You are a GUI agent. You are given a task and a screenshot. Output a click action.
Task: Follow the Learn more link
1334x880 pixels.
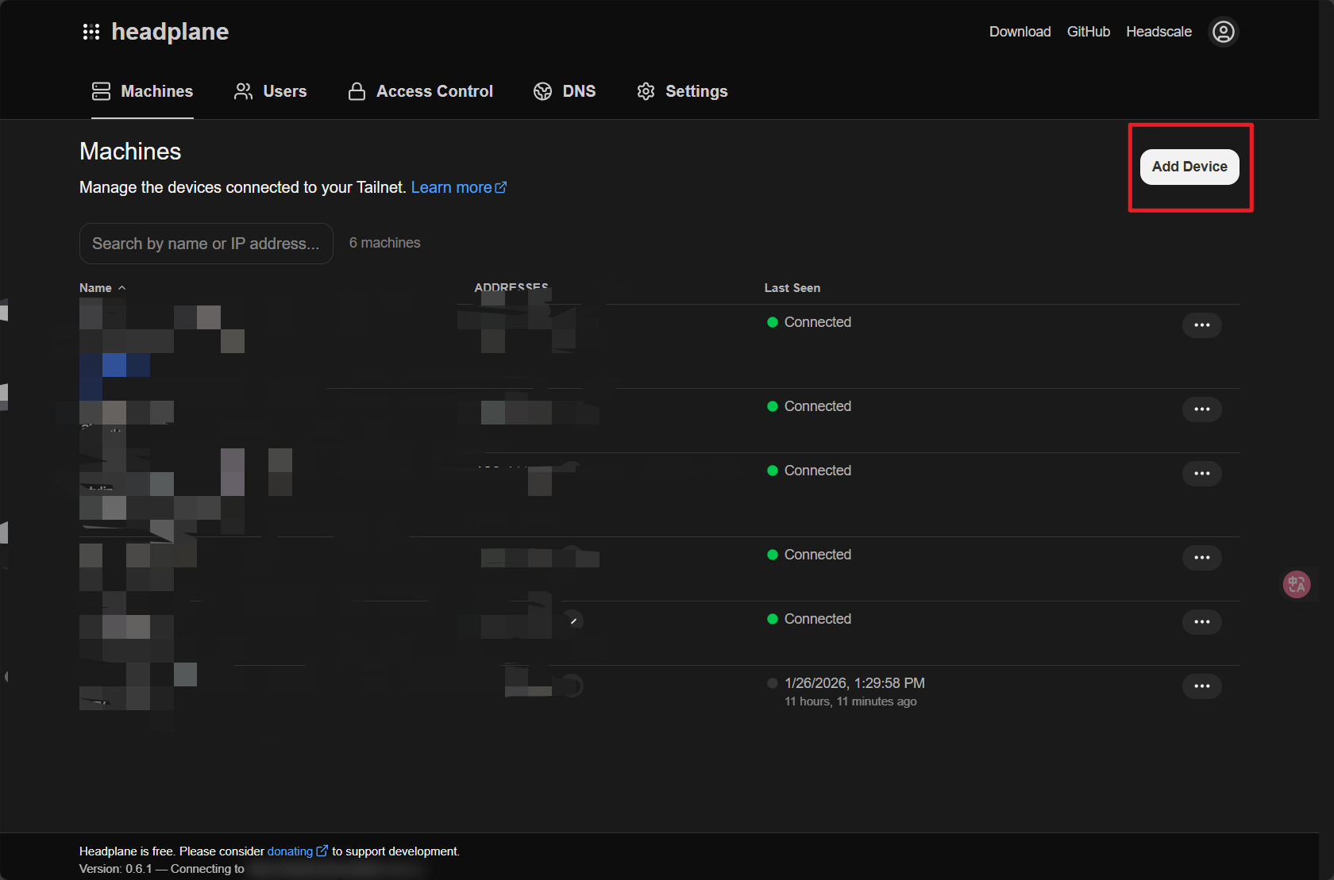pyautogui.click(x=458, y=187)
